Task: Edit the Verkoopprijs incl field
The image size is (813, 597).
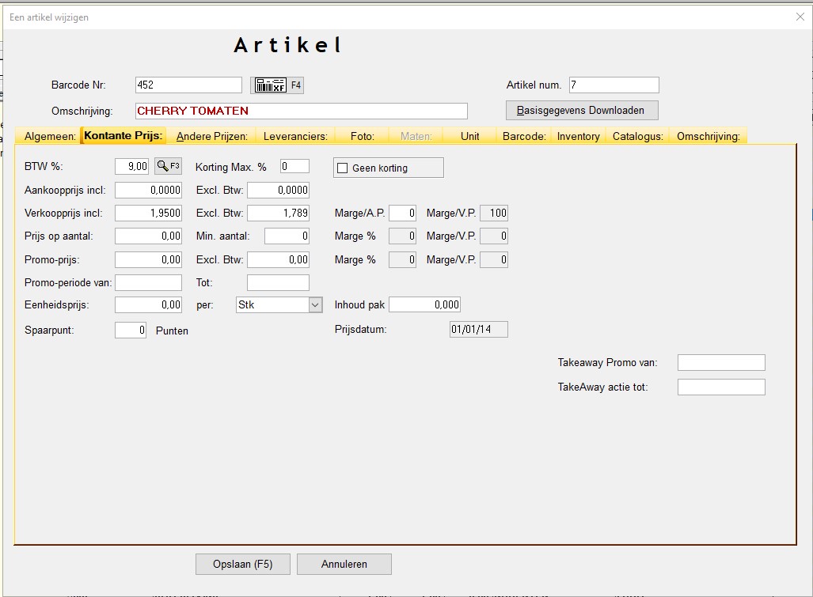Action: coord(148,213)
